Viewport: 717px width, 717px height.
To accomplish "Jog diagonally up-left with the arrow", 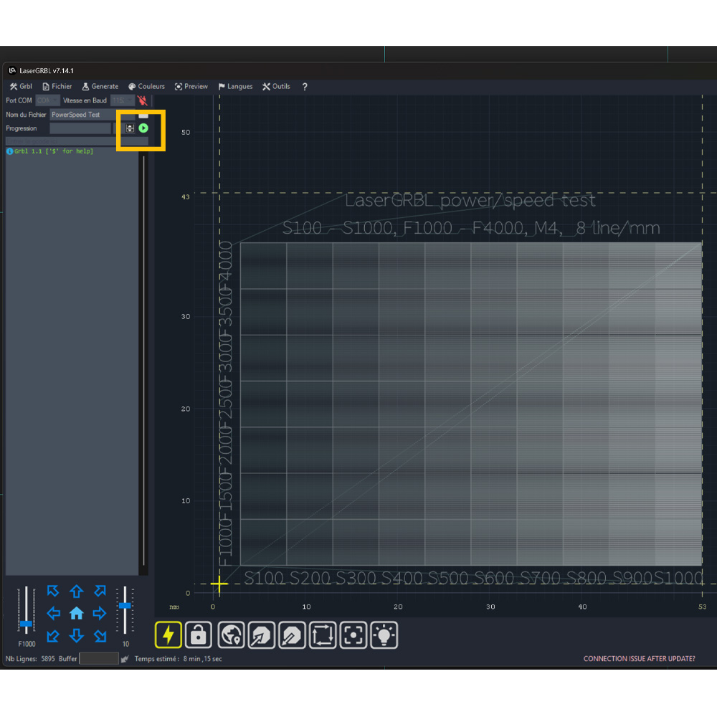I will [x=53, y=592].
